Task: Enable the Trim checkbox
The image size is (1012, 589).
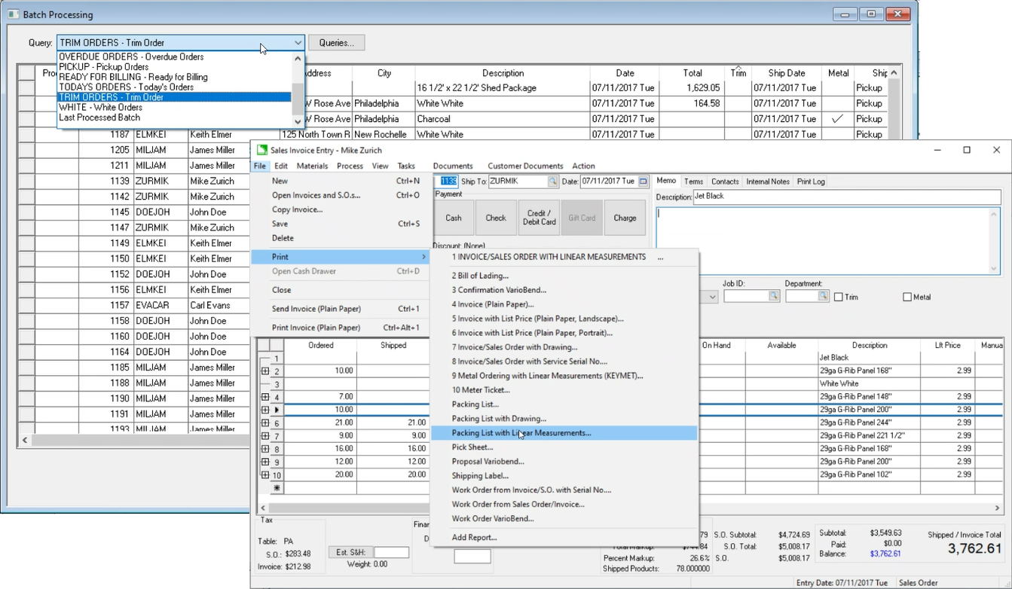Action: (x=839, y=298)
